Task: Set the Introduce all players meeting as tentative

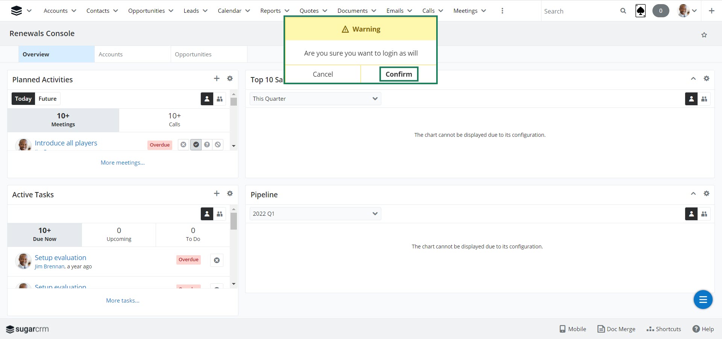Action: point(207,145)
